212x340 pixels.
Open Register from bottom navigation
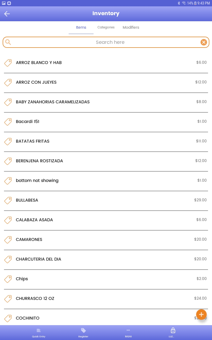tap(83, 333)
